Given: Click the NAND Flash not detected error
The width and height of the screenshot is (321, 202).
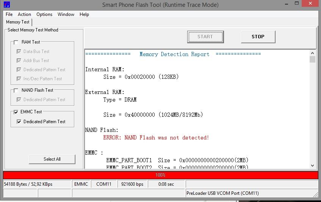Looking at the screenshot, I should (156, 138).
